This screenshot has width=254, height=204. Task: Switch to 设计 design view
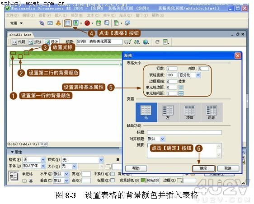(52, 42)
